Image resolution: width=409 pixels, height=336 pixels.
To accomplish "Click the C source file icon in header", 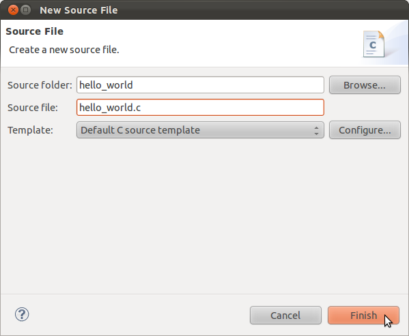I will [x=373, y=44].
